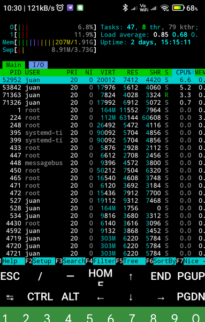The height and width of the screenshot is (322, 205).
Task: Select root process PID 472
Action: (x=103, y=193)
